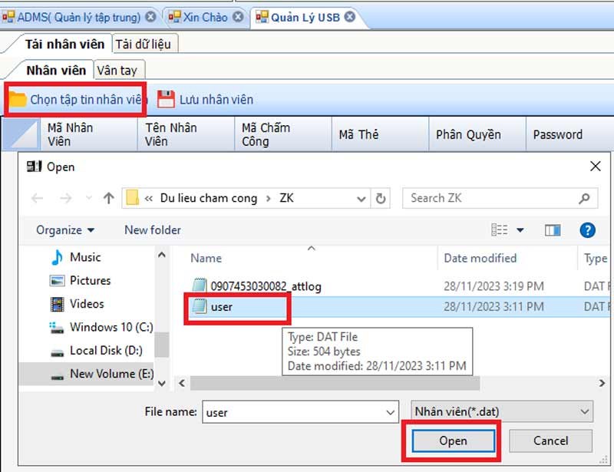614x472 pixels.
Task: Click the search magnifier icon
Action: tap(584, 199)
